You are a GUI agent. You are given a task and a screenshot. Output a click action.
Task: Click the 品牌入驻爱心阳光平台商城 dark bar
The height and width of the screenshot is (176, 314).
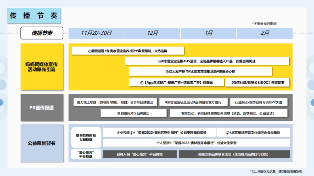coord(140,154)
